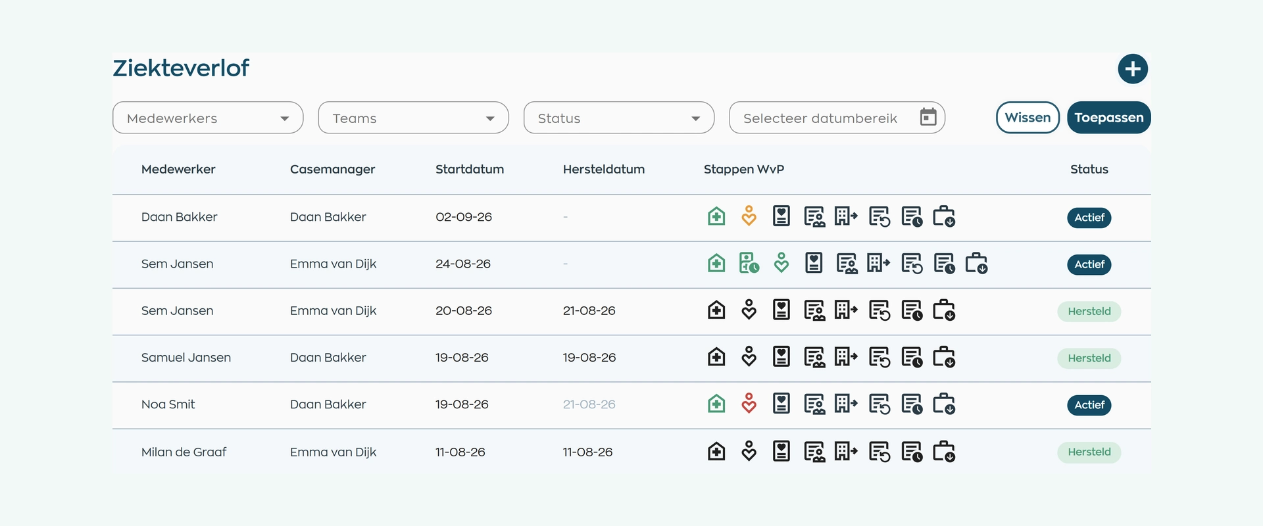Screen dimensions: 1263x526
Task: Click building-arrow icon in Samuel Jansen's row
Action: click(x=846, y=357)
